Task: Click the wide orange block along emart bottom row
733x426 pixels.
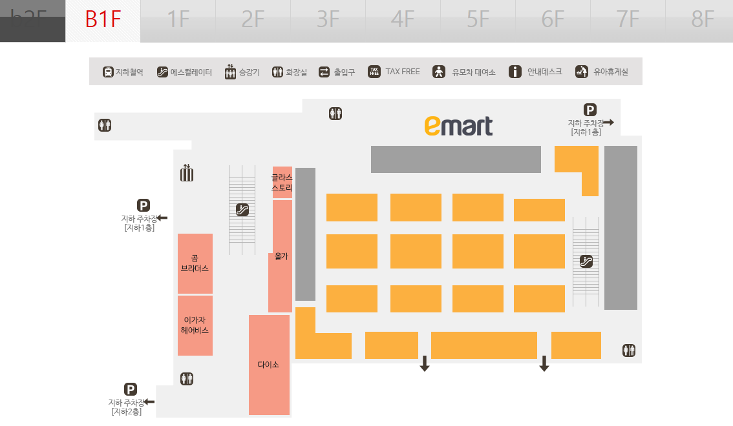Action: 484,345
